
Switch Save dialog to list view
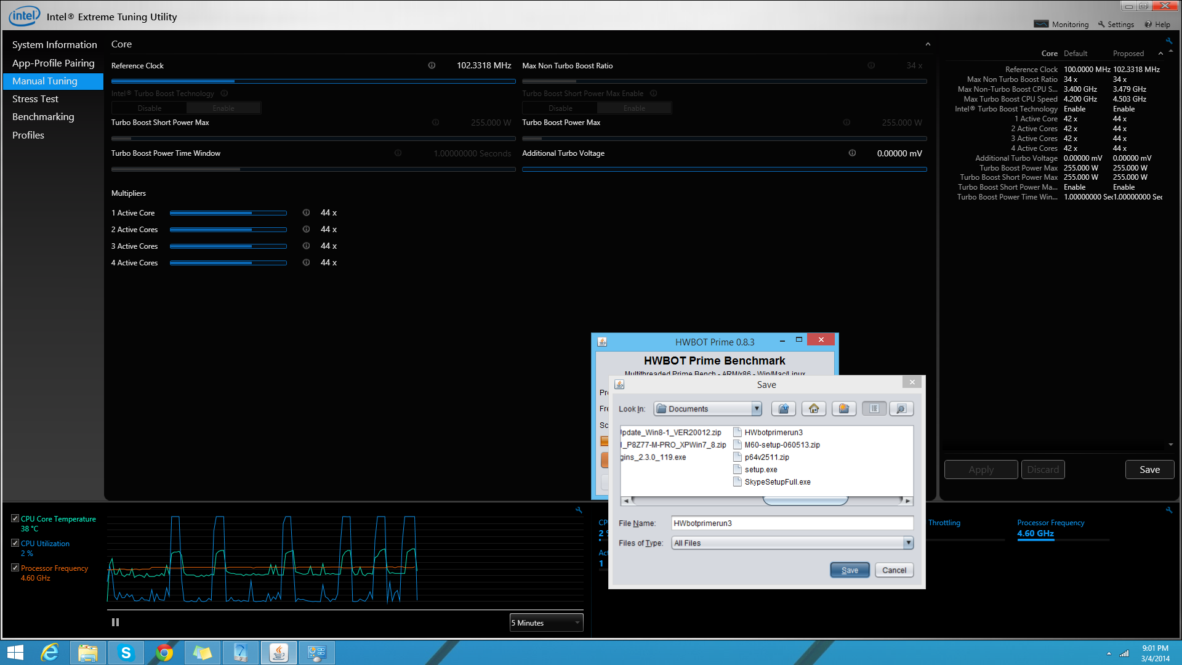click(874, 409)
